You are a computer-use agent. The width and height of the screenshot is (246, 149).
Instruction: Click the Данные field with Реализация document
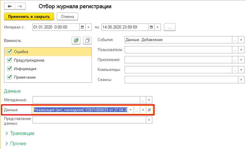pyautogui.click(x=80, y=110)
